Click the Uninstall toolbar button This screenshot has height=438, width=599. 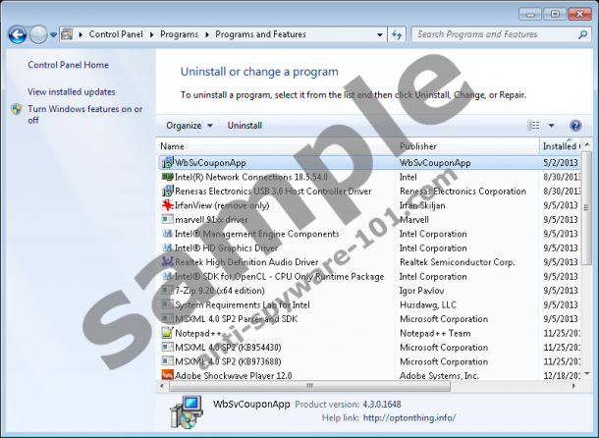[245, 126]
